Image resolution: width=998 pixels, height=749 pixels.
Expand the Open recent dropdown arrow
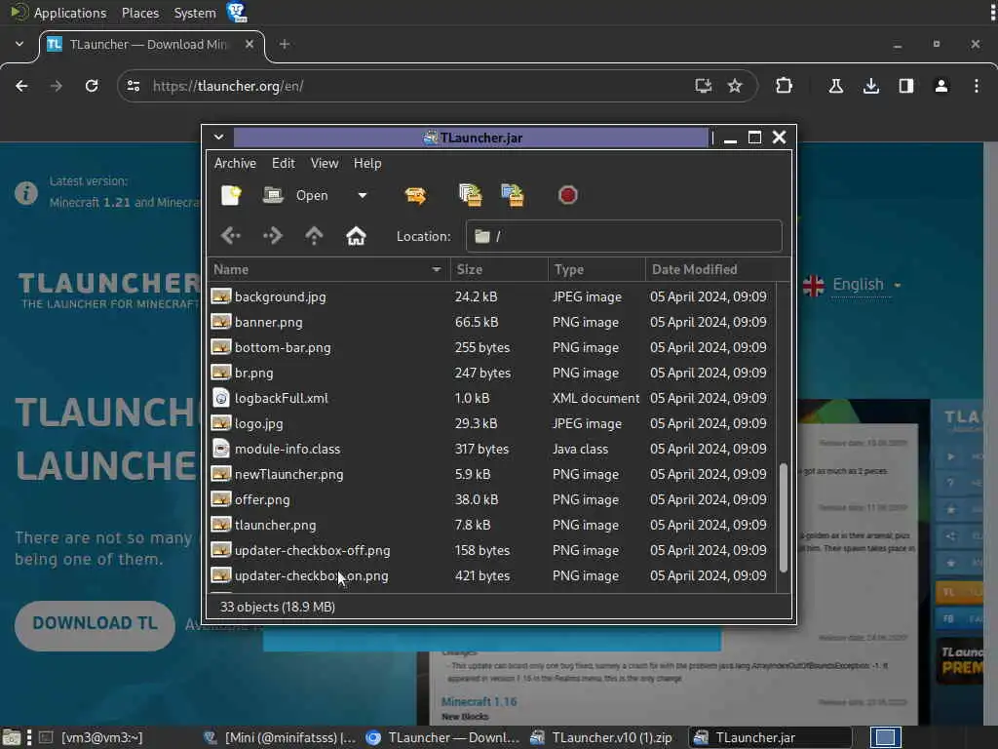pyautogui.click(x=363, y=195)
